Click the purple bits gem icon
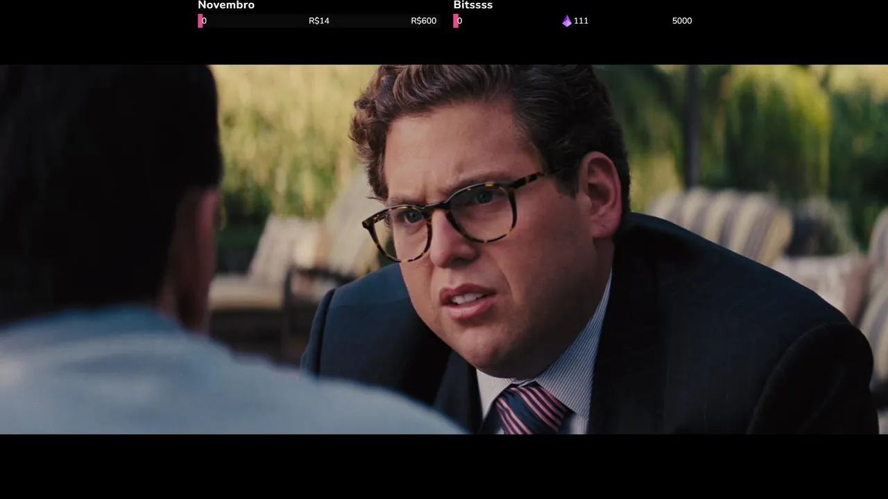 (x=567, y=21)
